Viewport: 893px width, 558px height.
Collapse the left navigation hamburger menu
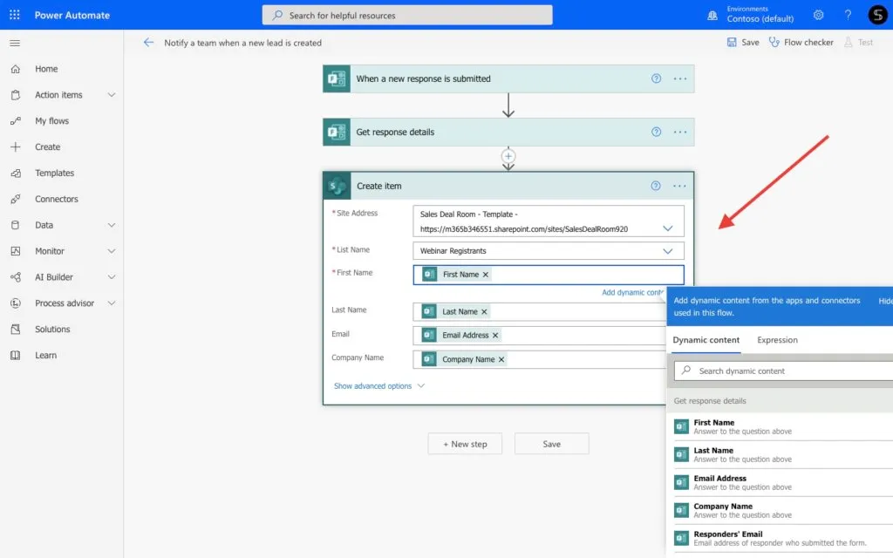coord(15,44)
